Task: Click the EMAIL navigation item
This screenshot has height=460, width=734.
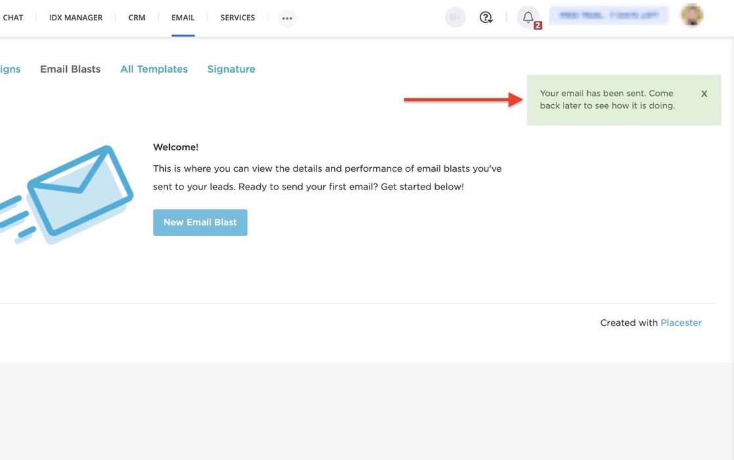Action: coord(183,18)
